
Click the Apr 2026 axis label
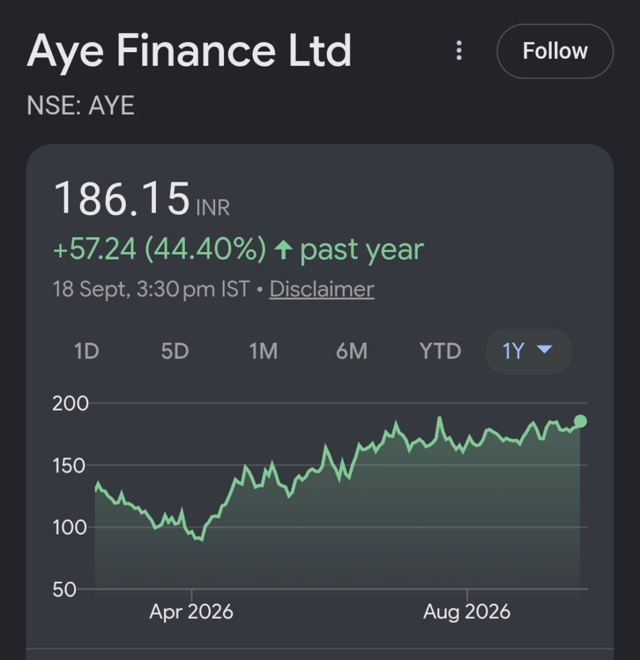tap(191, 612)
